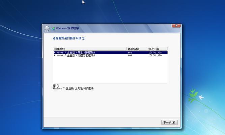Select Windows 7 企业版 (完整万能驱动) row

pos(110,55)
